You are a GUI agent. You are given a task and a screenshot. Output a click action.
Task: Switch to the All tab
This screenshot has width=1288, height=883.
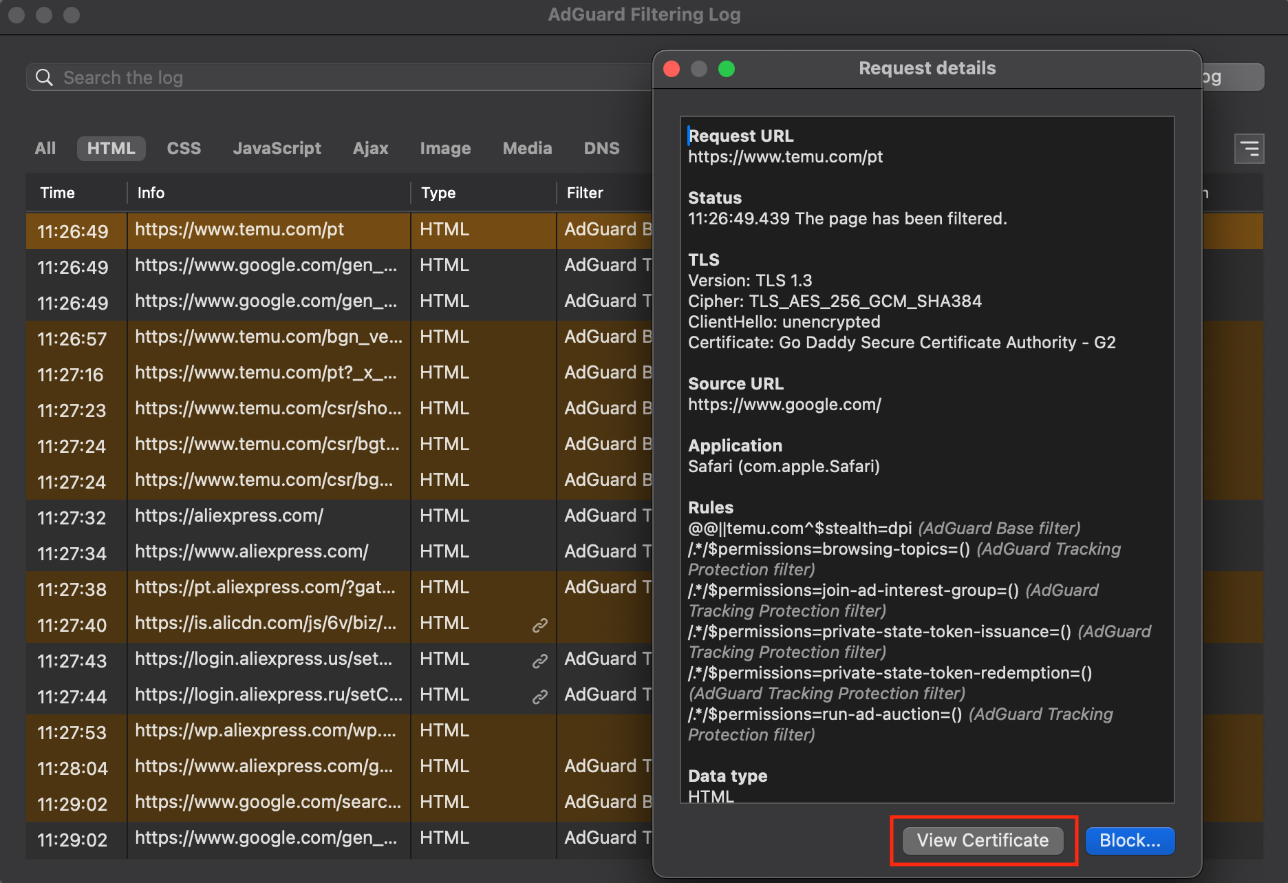[x=45, y=148]
